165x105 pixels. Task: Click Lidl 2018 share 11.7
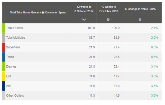coord(117,76)
